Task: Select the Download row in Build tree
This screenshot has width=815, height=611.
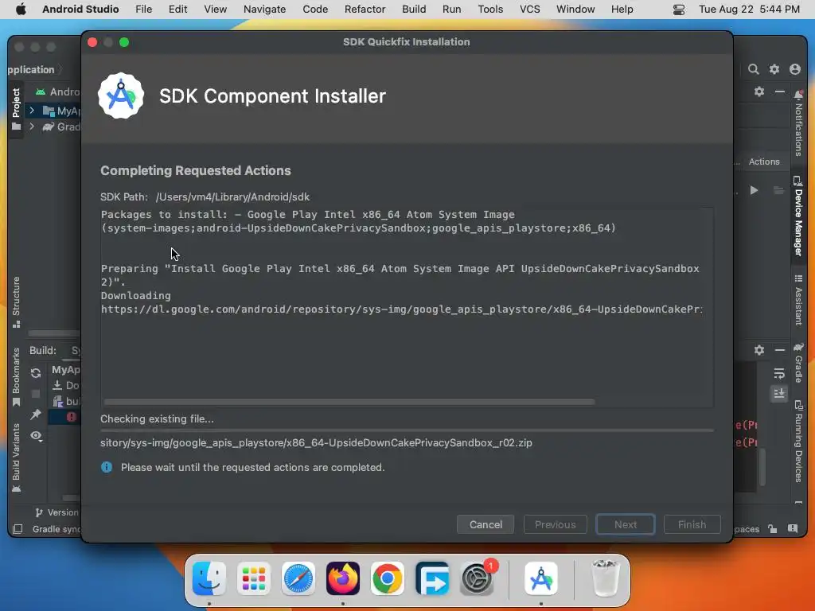Action: (66, 385)
